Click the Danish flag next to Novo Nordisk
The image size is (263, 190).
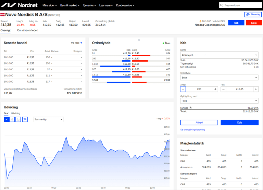tap(2, 15)
